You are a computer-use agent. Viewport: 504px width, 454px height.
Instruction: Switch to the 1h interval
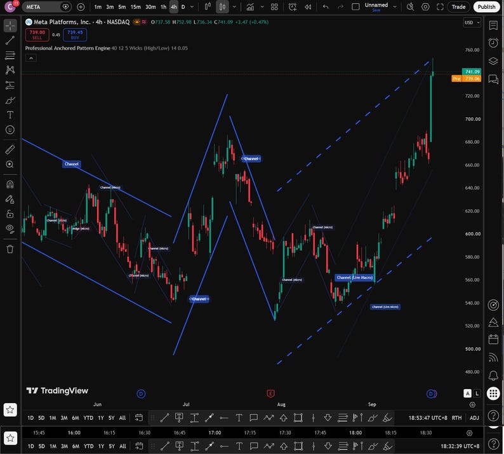click(163, 7)
